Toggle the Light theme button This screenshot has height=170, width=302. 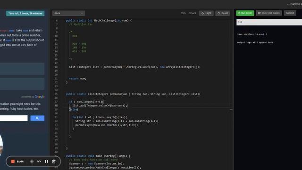(206, 13)
